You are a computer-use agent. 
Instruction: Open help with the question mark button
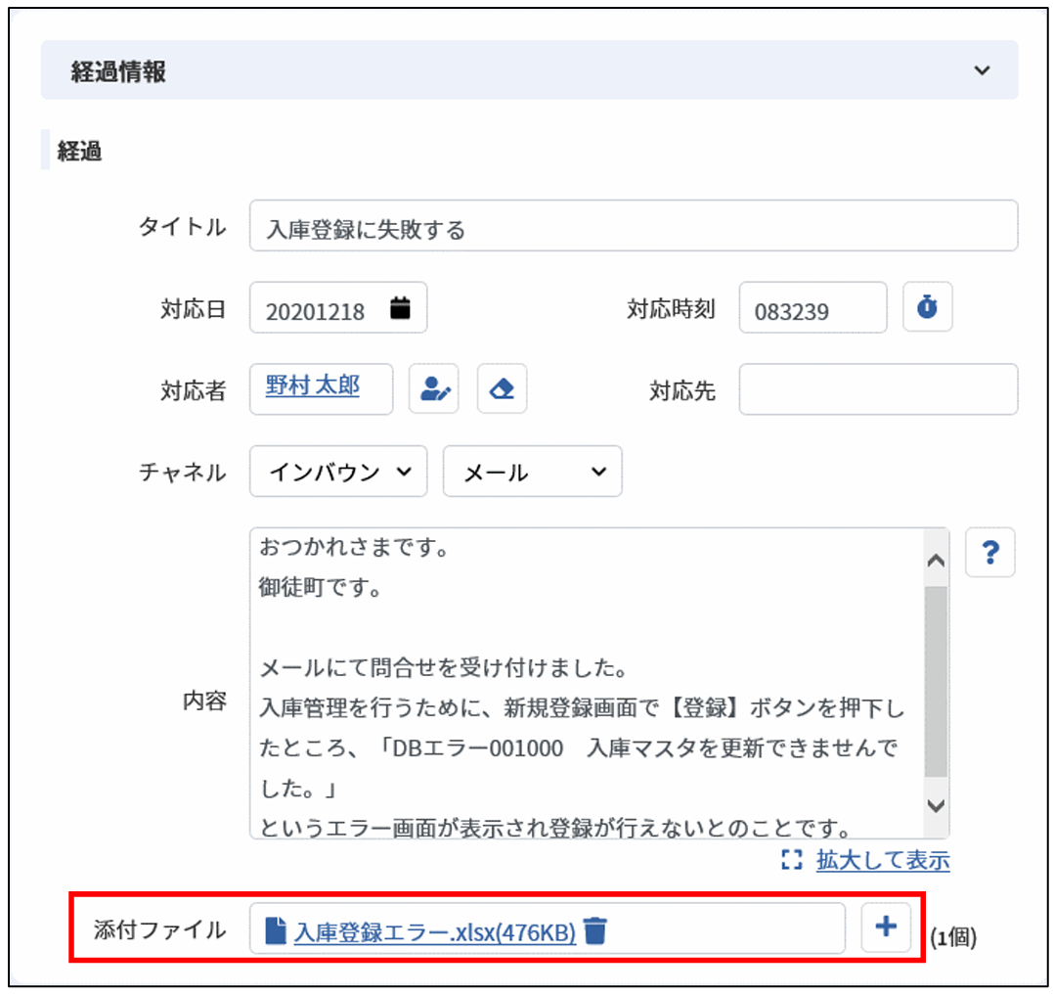pyautogui.click(x=989, y=553)
